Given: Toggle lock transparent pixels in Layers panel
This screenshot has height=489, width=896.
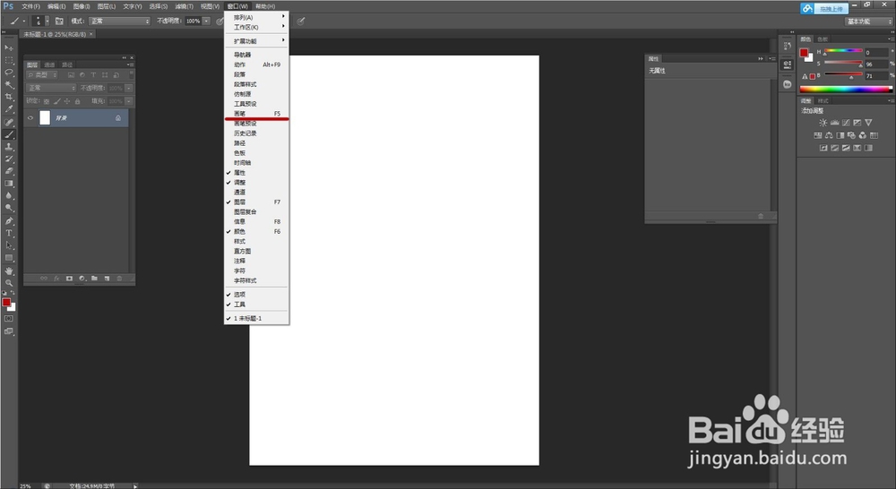Looking at the screenshot, I should click(47, 101).
